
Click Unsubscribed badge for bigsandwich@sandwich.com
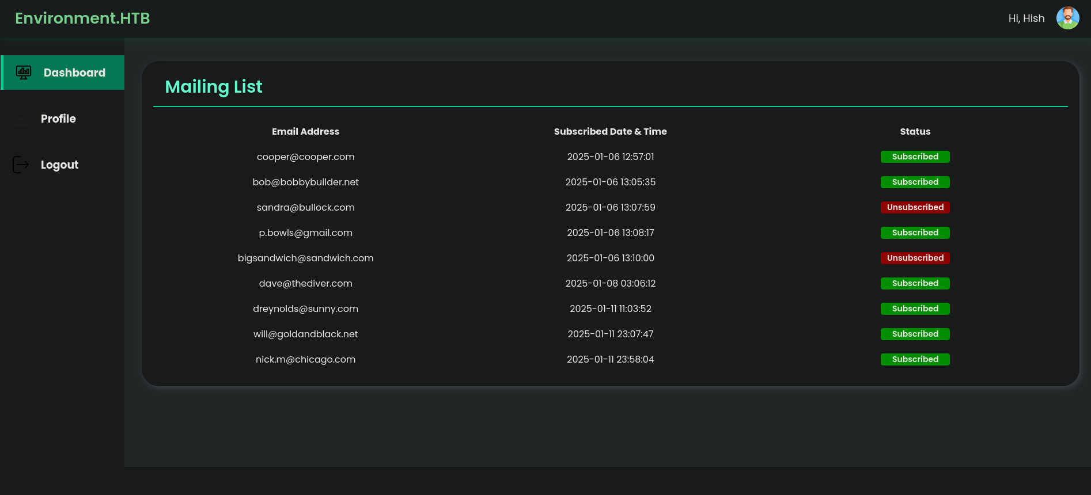coord(915,258)
